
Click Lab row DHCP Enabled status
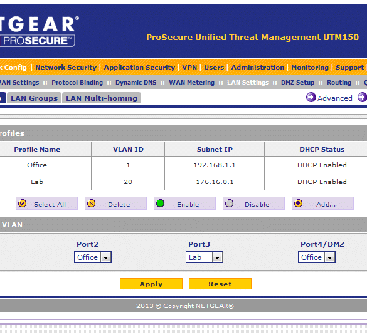point(322,182)
